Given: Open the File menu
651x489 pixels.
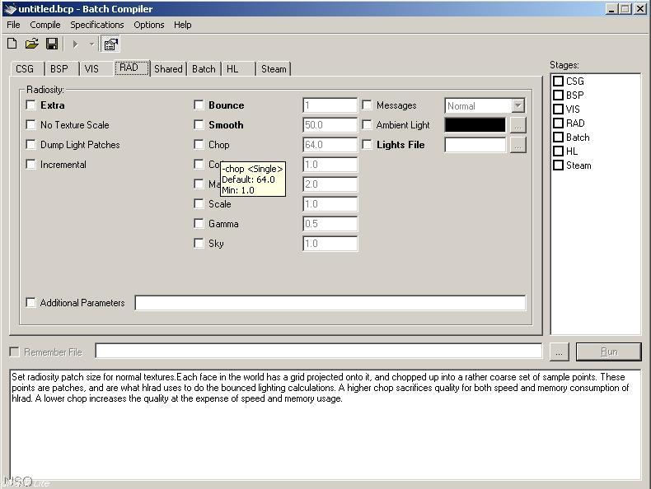Looking at the screenshot, I should pos(13,25).
